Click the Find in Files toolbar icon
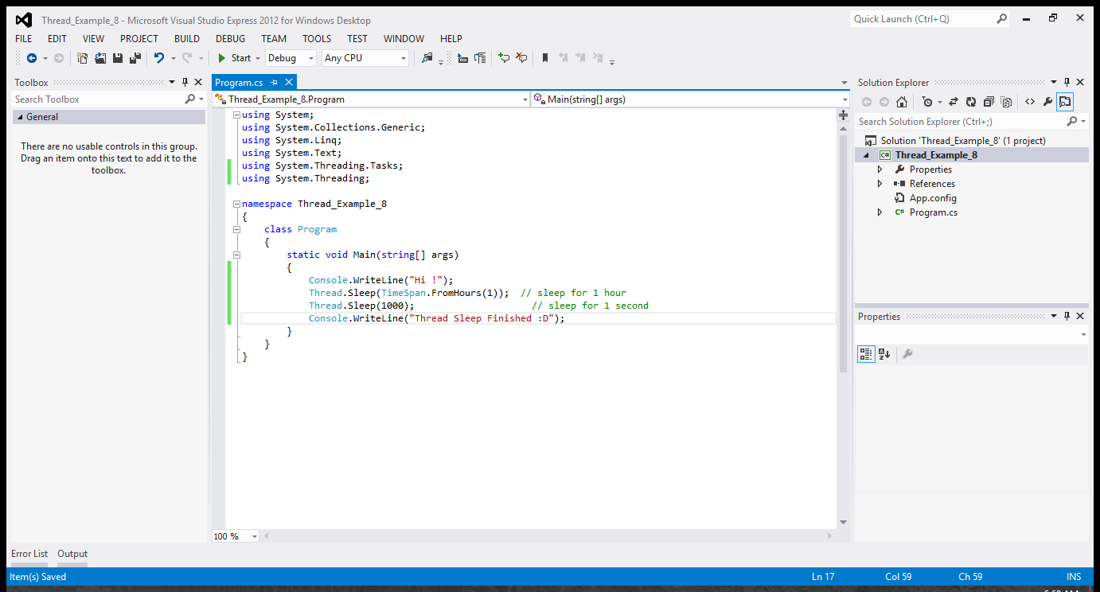Viewport: 1100px width, 592px height. pyautogui.click(x=427, y=58)
